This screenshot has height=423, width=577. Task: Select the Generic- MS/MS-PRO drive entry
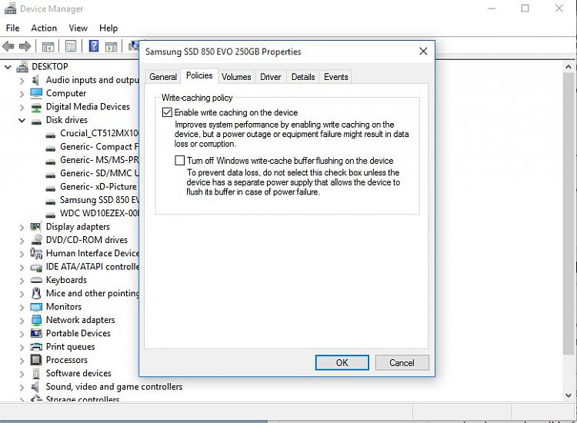coord(99,160)
